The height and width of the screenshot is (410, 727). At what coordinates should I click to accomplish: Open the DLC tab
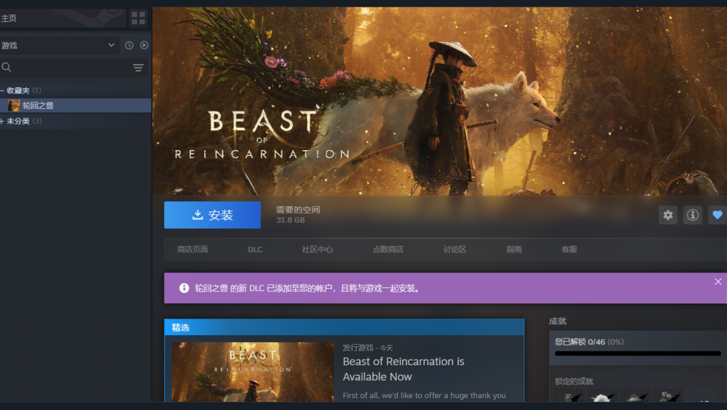[x=255, y=249]
